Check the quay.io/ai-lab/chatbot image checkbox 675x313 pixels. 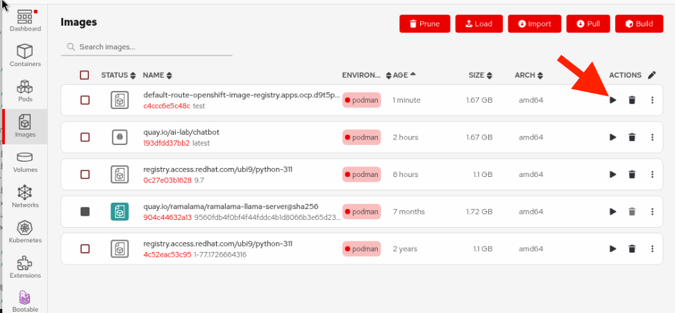point(85,137)
